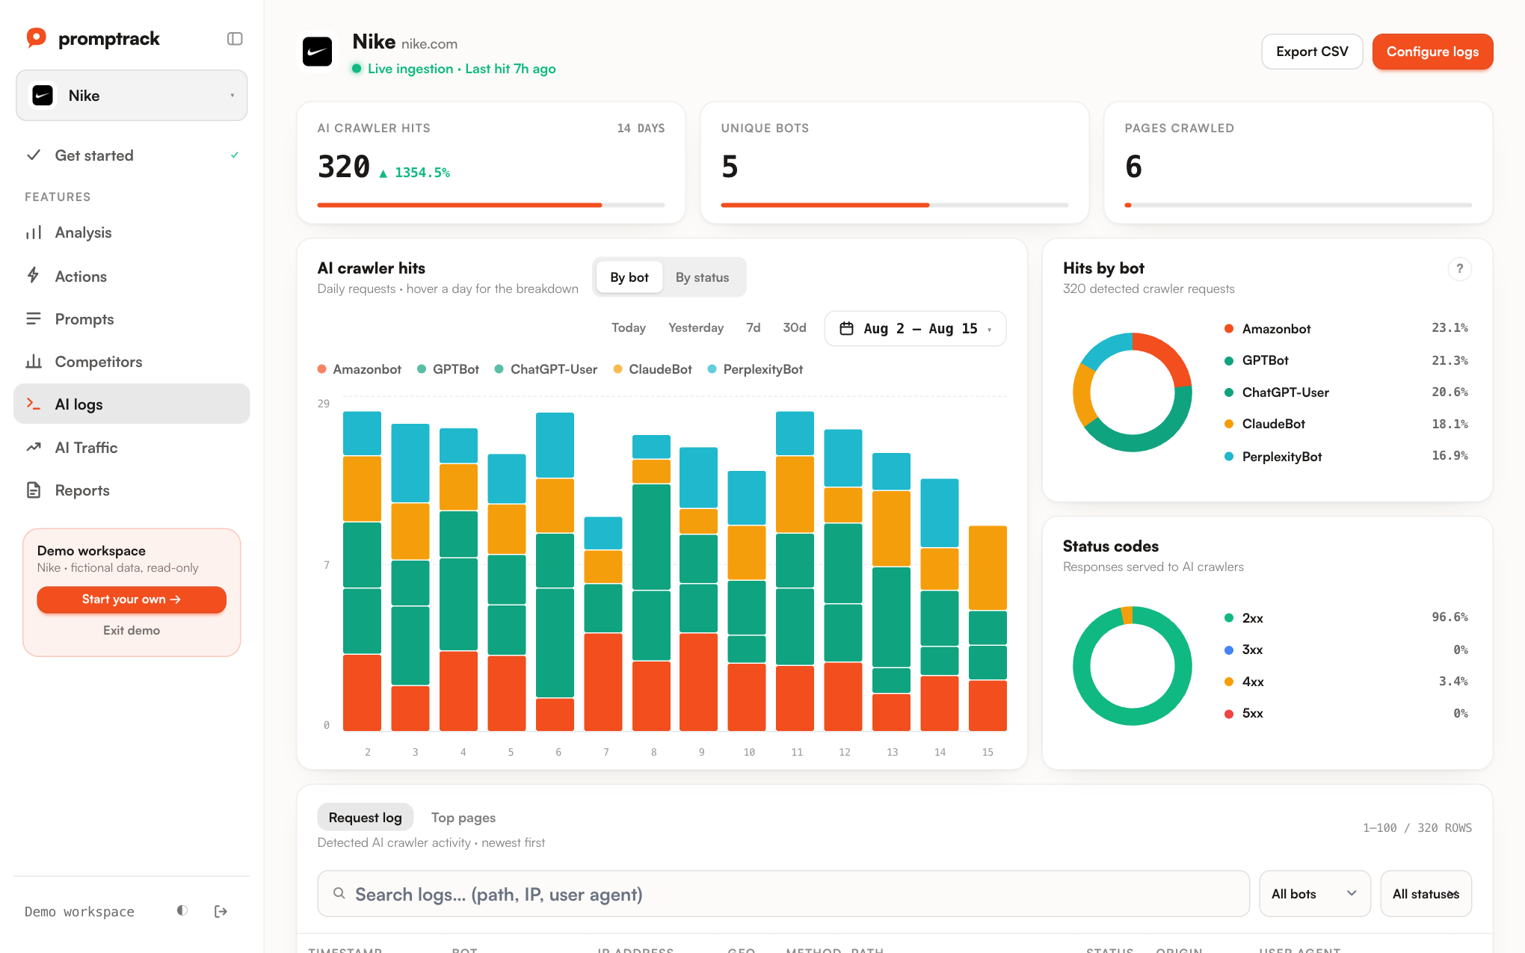Open the Top pages tab
The width and height of the screenshot is (1525, 953).
click(463, 818)
